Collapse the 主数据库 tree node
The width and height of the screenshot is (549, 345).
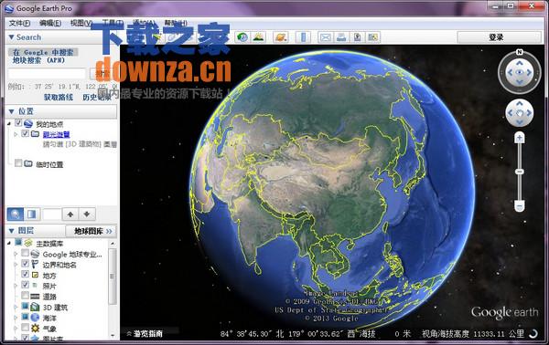click(9, 243)
